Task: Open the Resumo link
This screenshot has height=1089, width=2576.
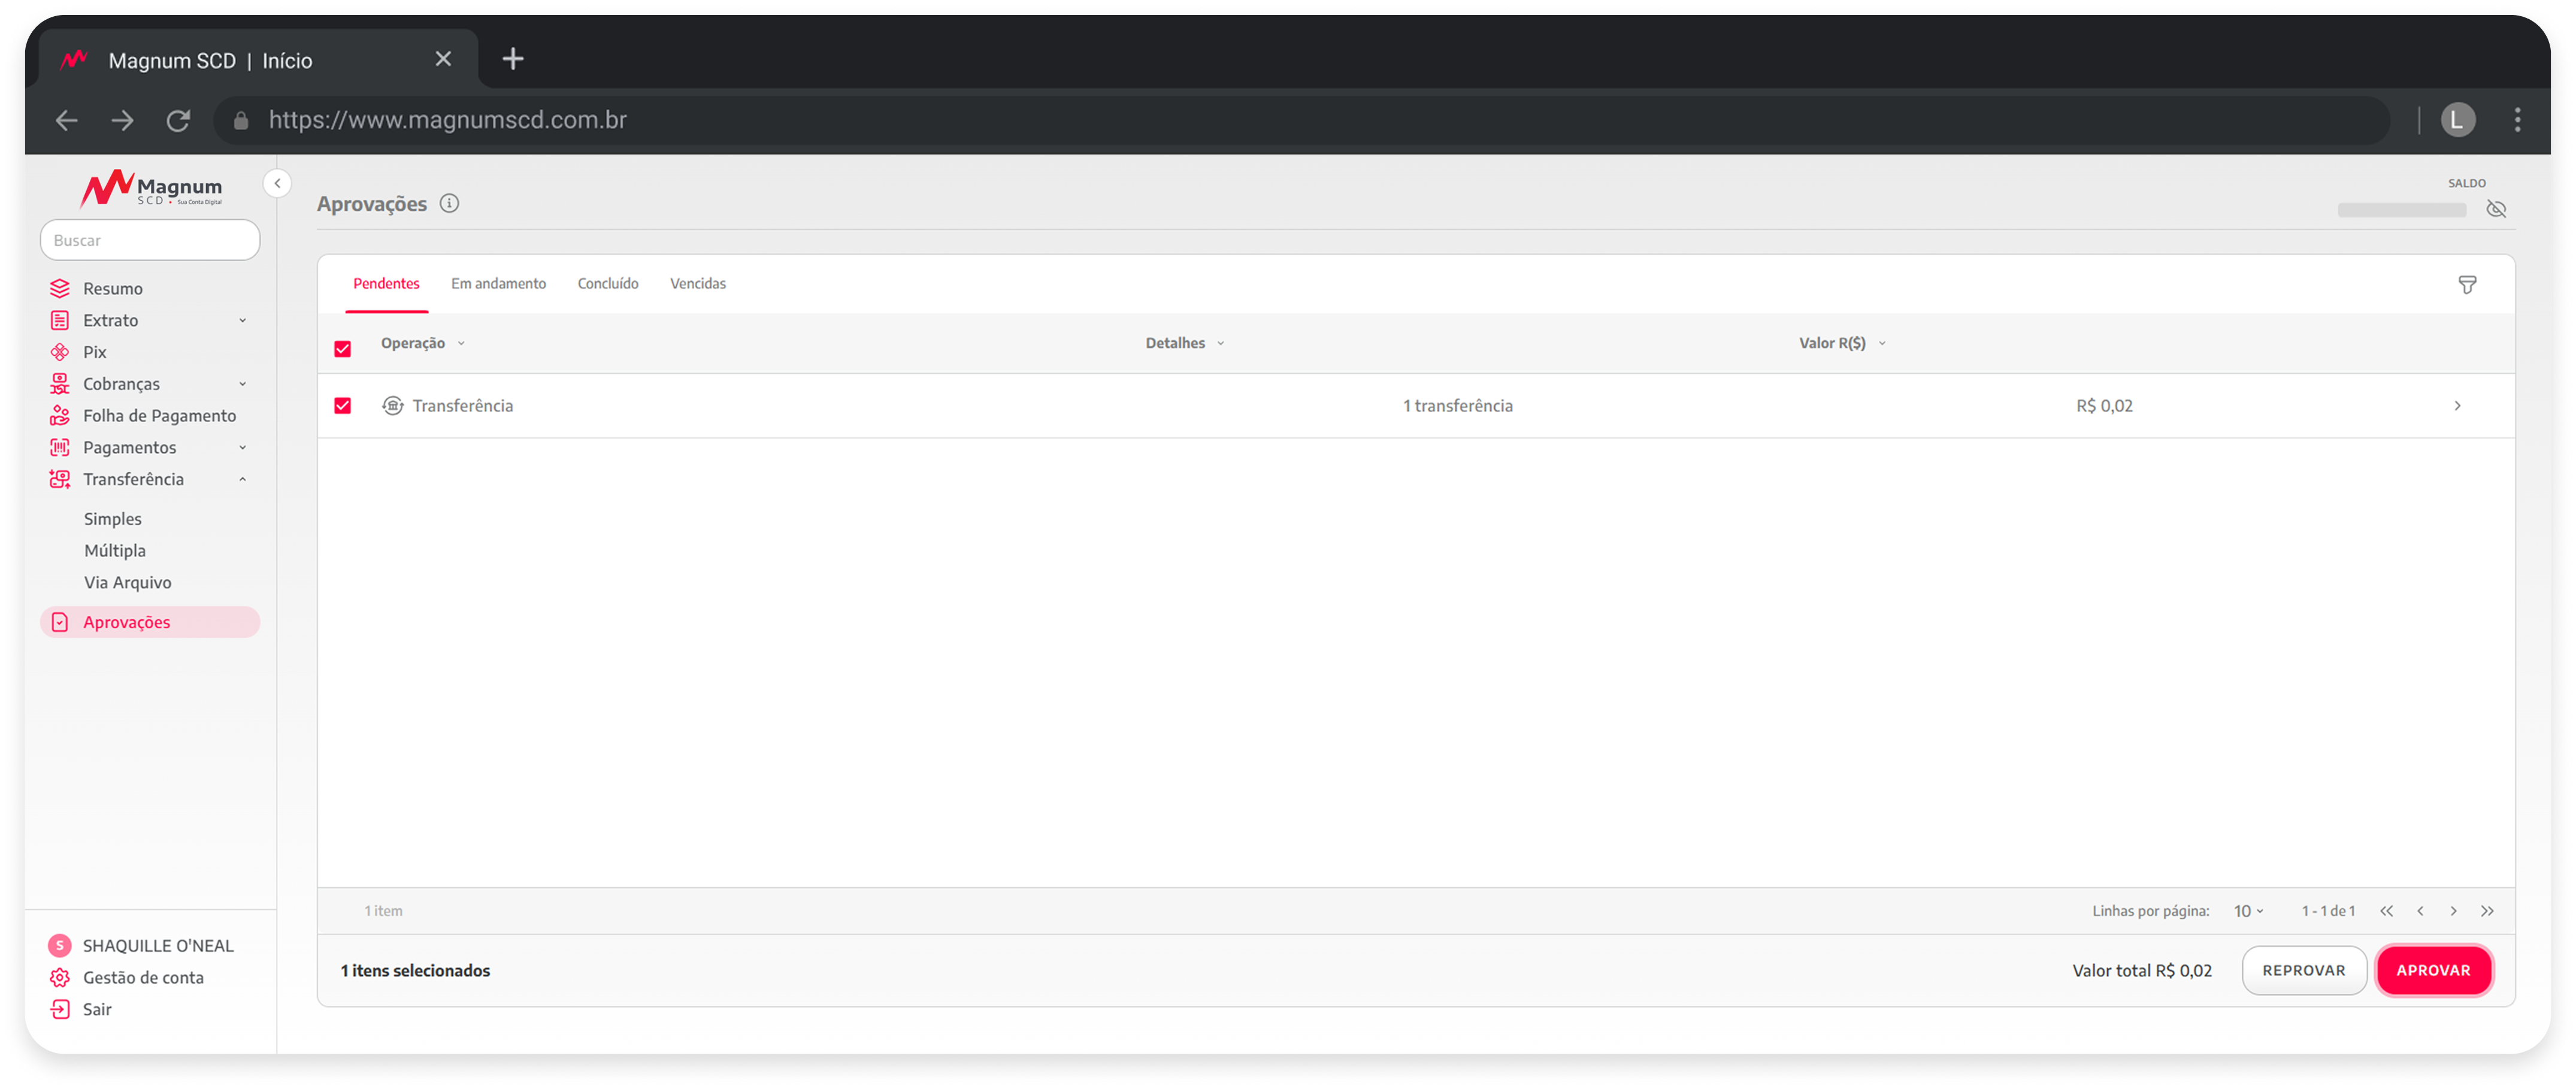Action: pos(113,289)
